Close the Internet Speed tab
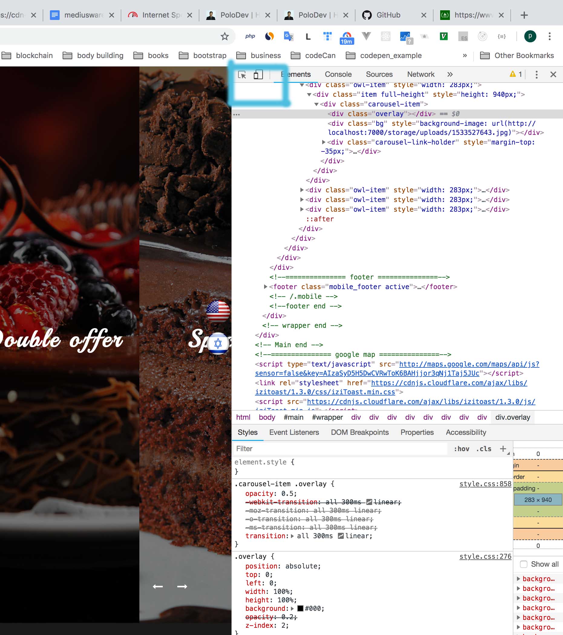The image size is (563, 635). pos(190,15)
